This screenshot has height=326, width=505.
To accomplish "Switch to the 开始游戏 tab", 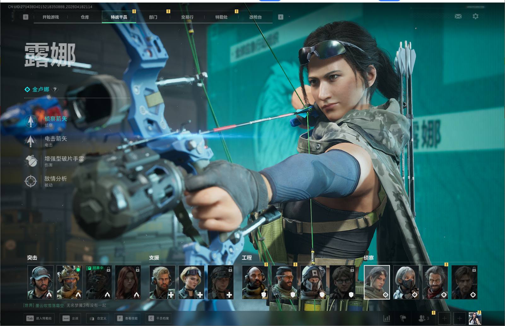I will [51, 17].
